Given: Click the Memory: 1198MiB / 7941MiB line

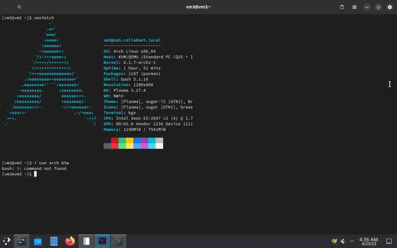Looking at the screenshot, I should coord(135,129).
